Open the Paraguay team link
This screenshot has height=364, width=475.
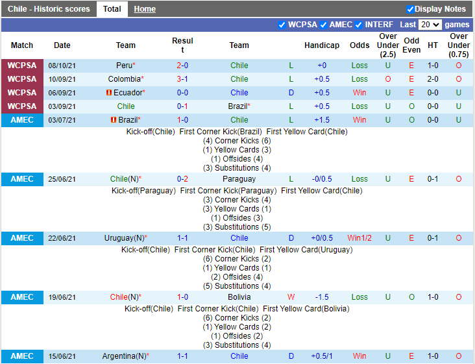coord(239,179)
